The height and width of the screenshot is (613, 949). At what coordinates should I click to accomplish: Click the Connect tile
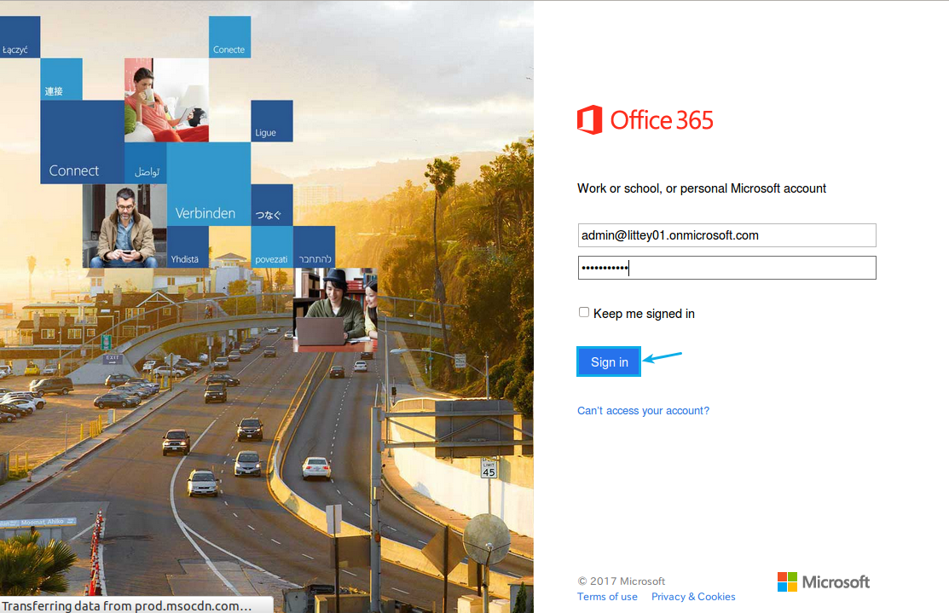pyautogui.click(x=83, y=142)
